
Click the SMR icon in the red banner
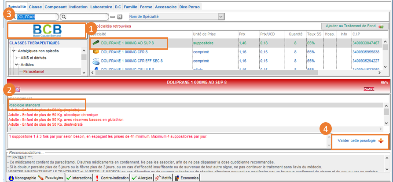[369, 89]
